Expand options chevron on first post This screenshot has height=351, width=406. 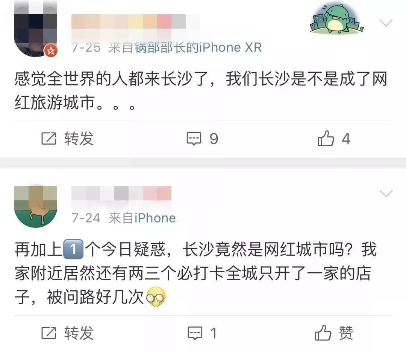(x=386, y=23)
